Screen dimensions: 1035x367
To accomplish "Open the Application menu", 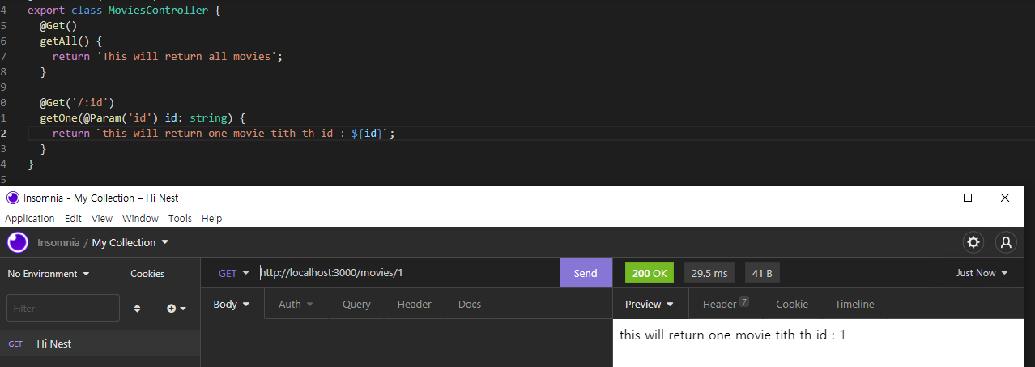I will pyautogui.click(x=30, y=219).
